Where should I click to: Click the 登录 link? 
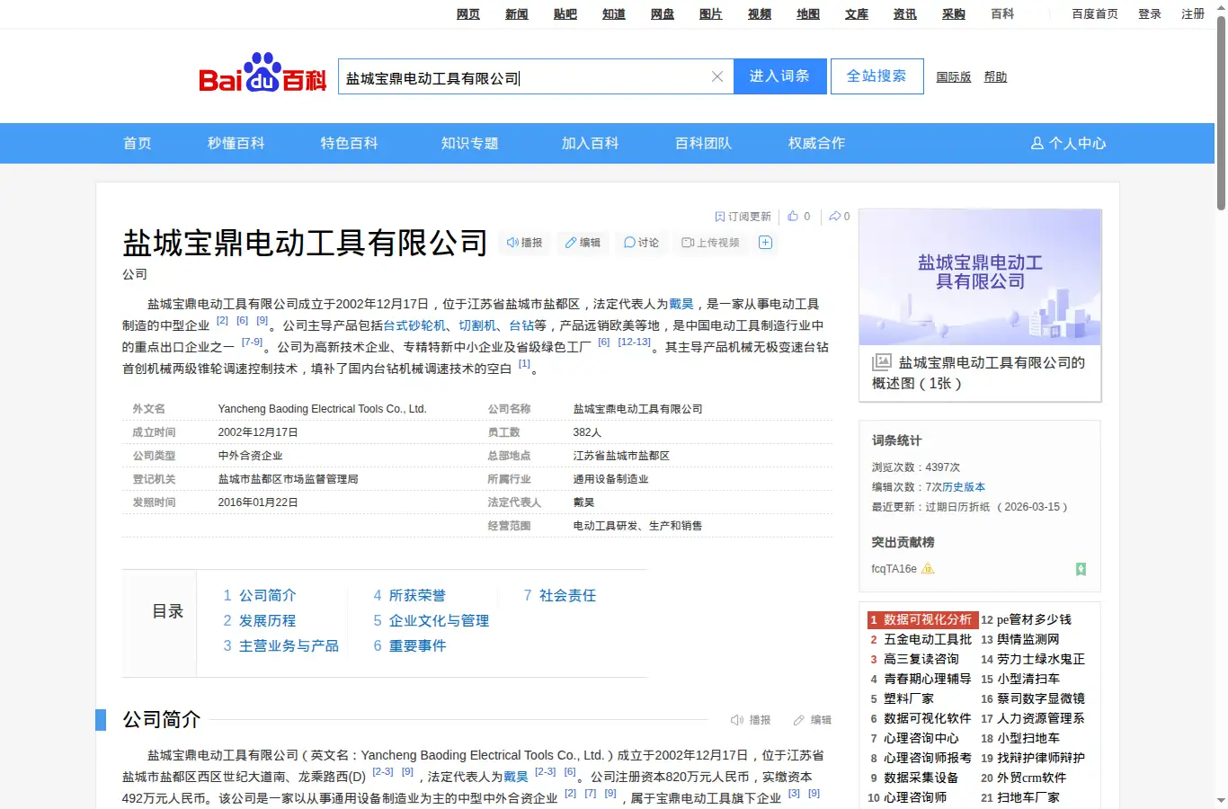pos(1150,14)
